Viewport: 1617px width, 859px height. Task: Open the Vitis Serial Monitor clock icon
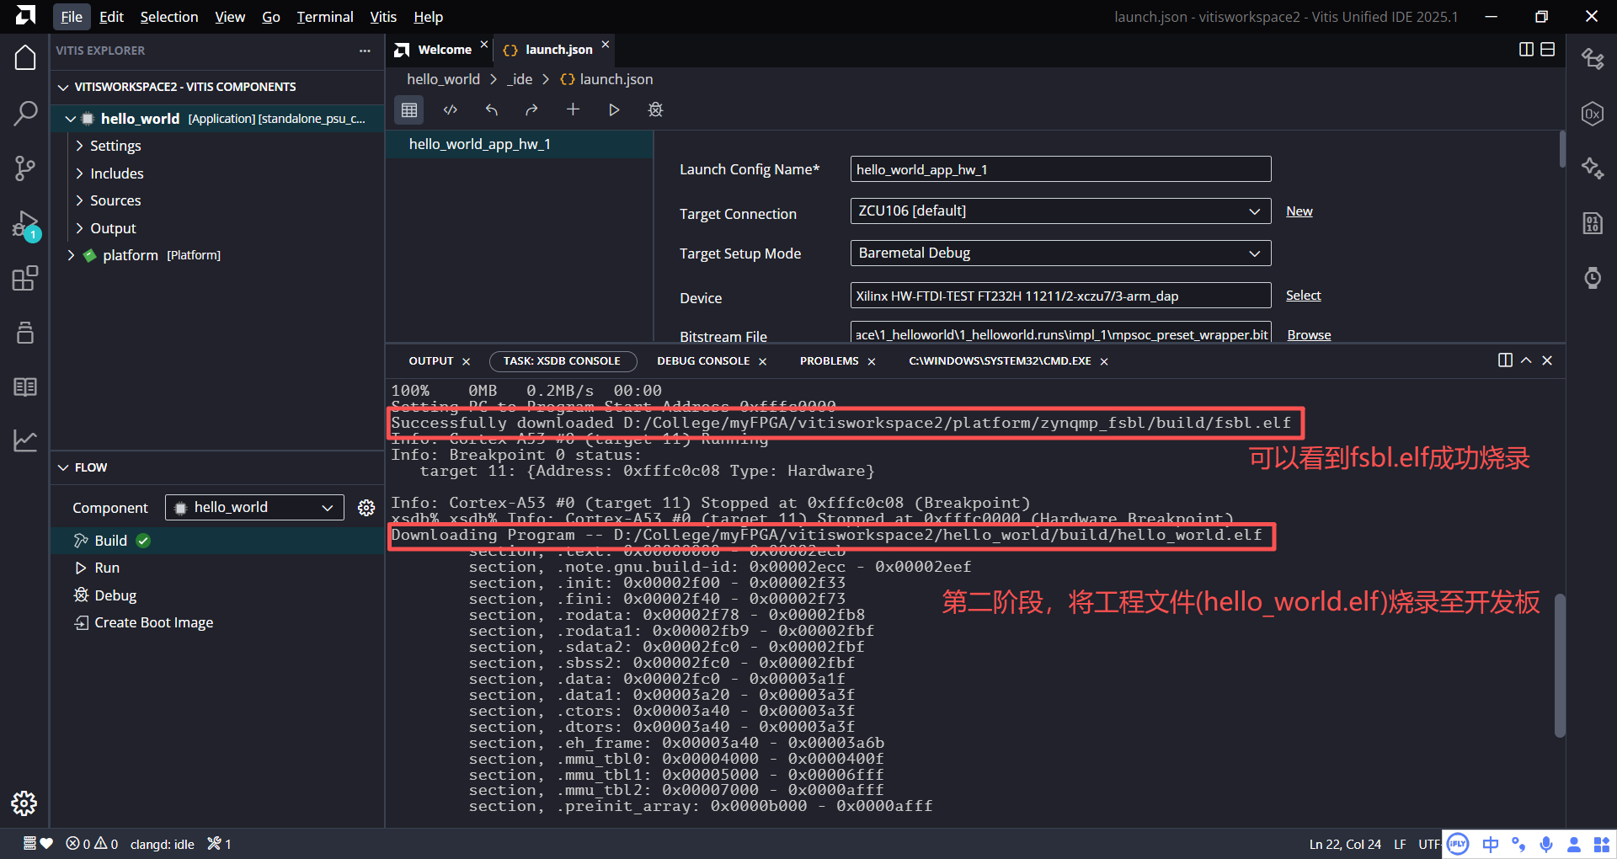(x=1592, y=277)
